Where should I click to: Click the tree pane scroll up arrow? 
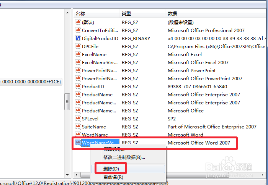[67, 13]
